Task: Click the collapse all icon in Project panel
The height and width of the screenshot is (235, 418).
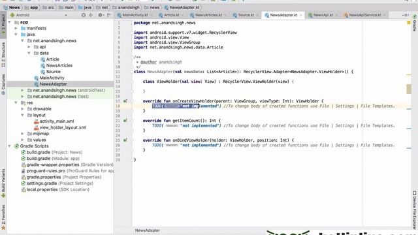Action: pyautogui.click(x=91, y=15)
